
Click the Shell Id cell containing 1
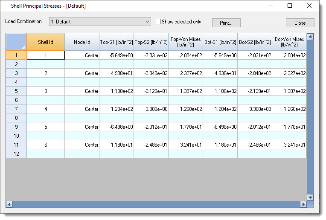point(46,55)
